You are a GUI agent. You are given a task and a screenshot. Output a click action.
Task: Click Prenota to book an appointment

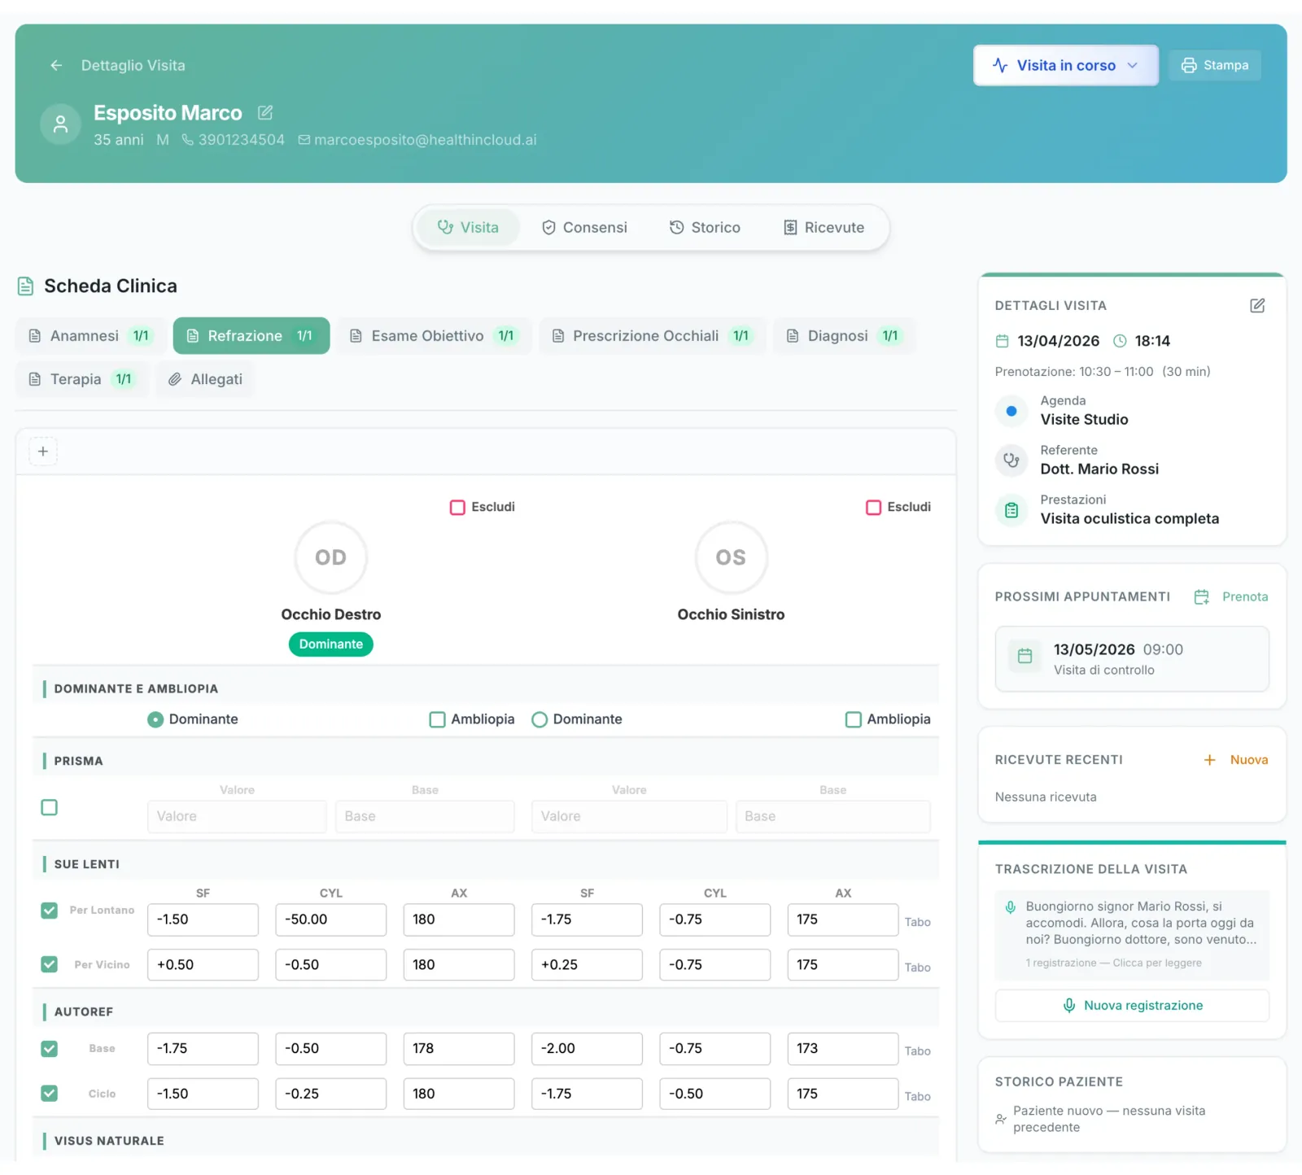coord(1244,596)
